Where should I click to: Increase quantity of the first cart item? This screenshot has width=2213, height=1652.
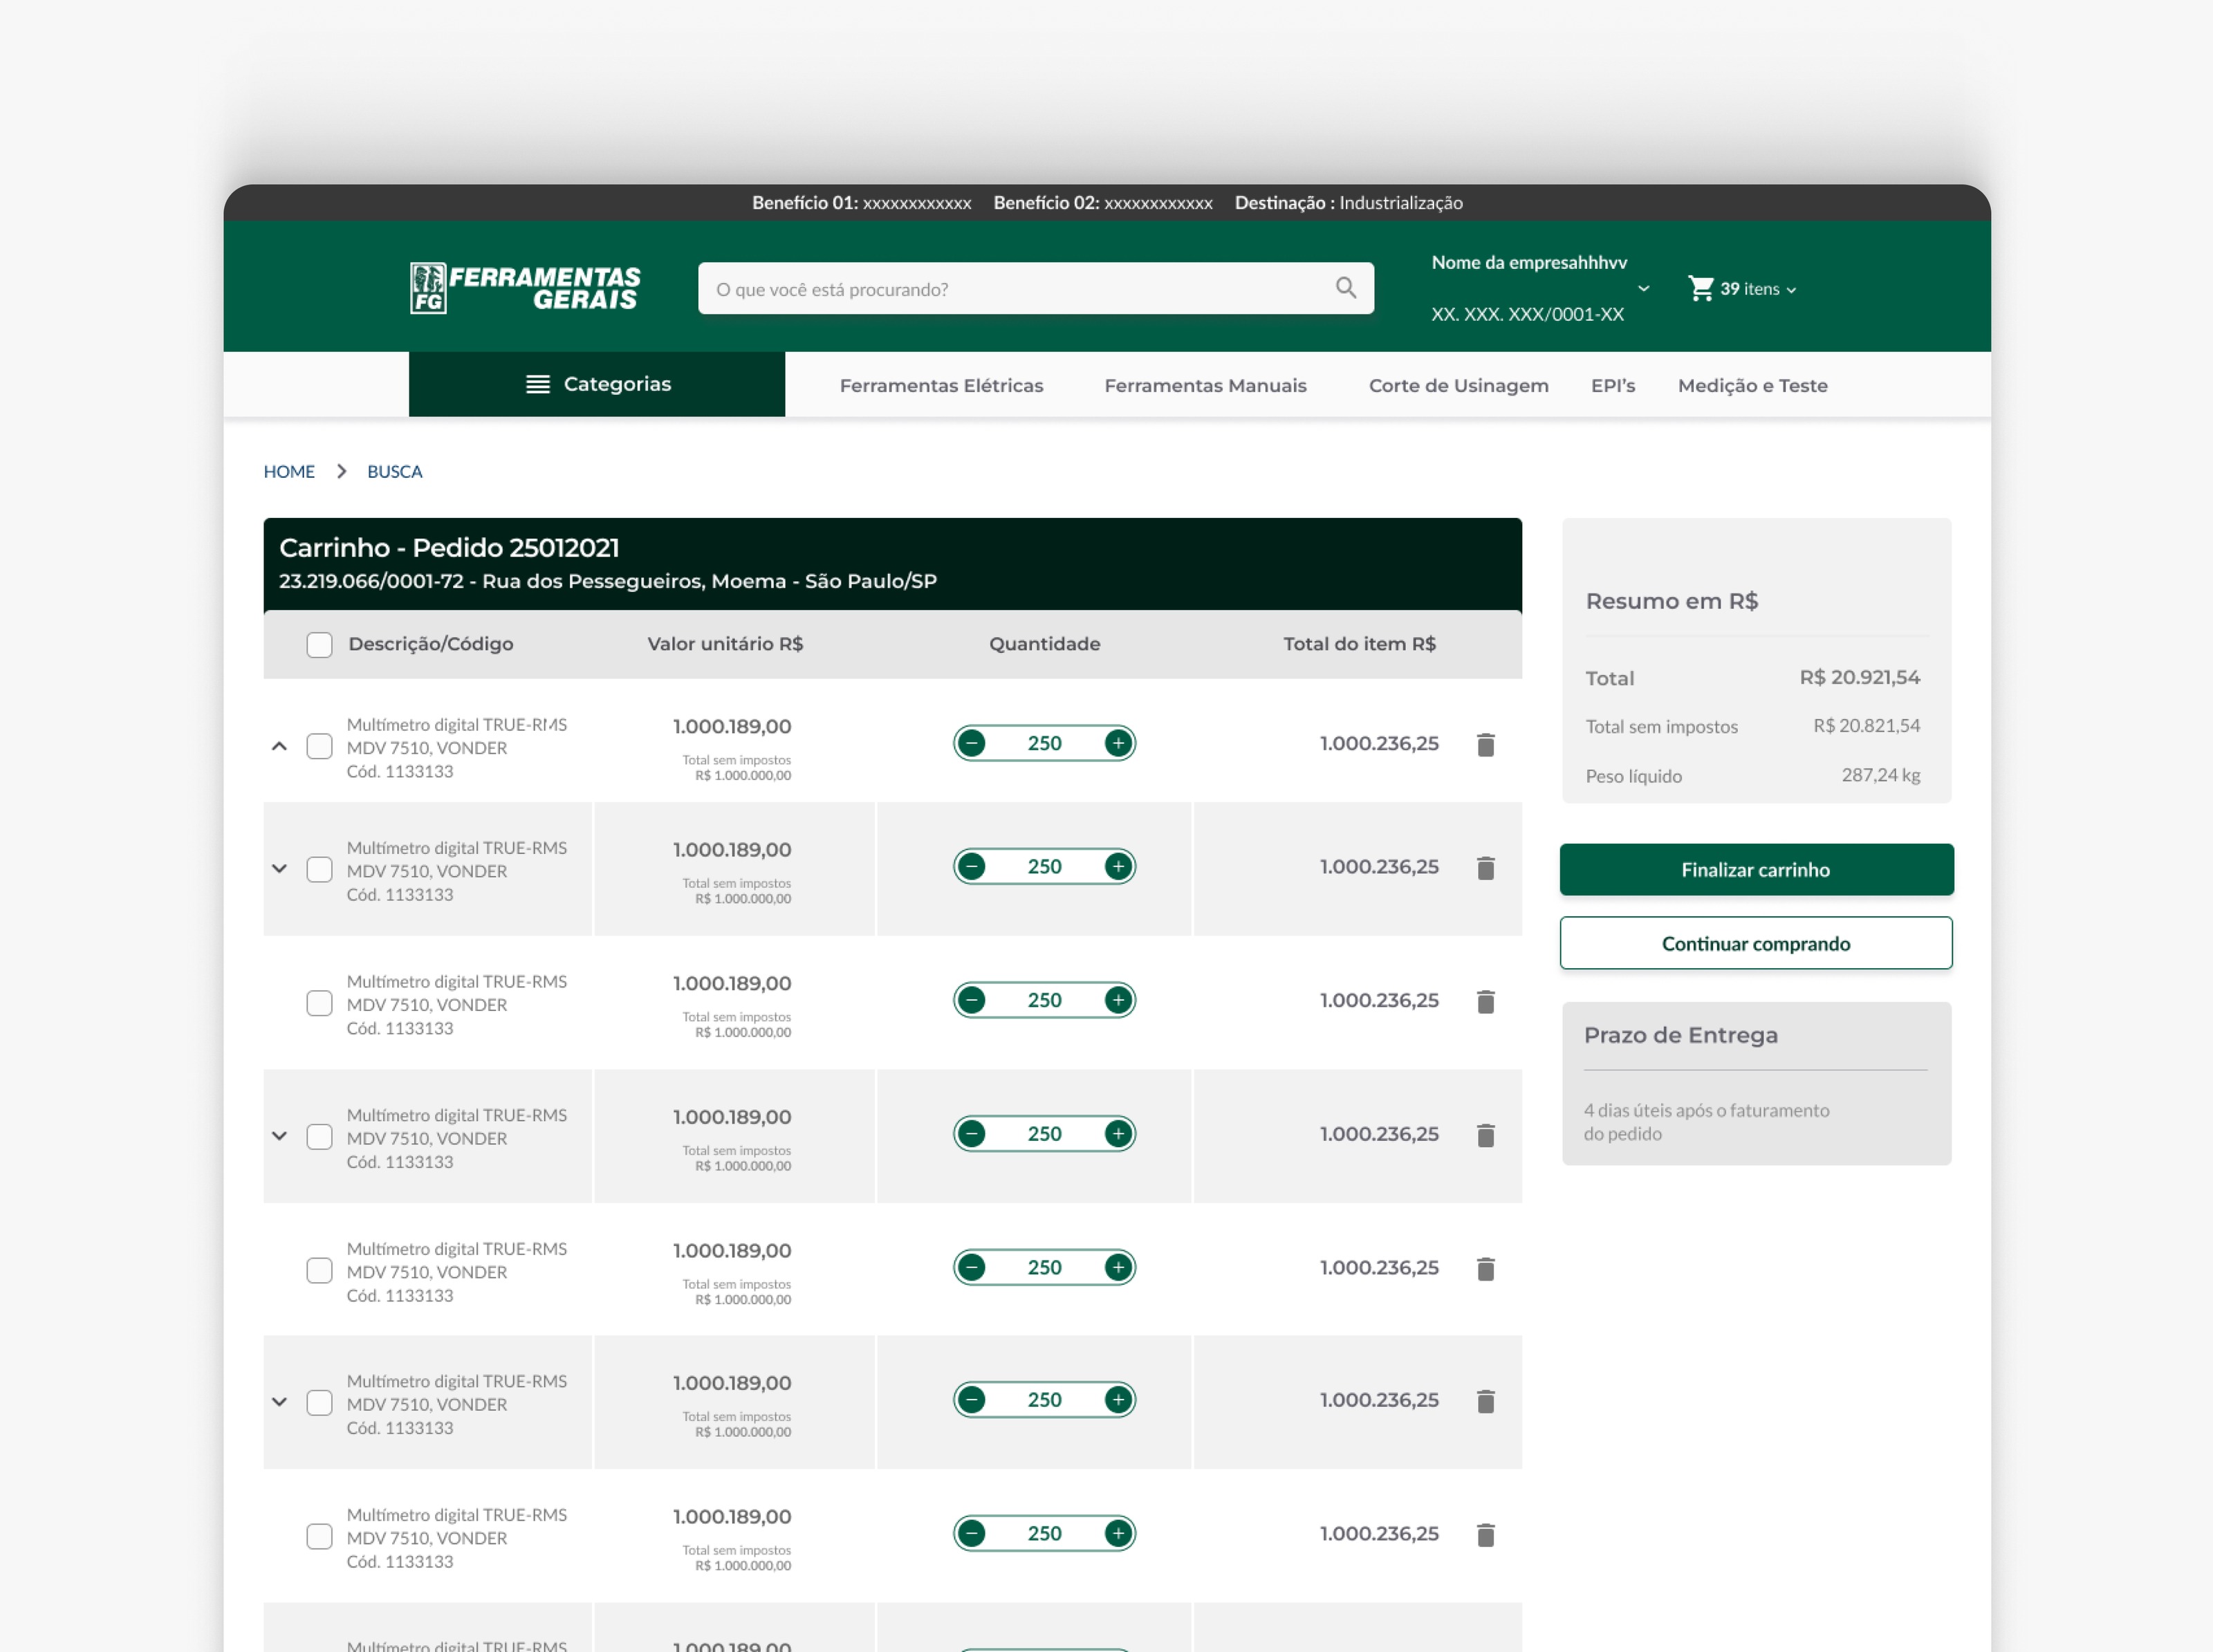click(x=1118, y=743)
